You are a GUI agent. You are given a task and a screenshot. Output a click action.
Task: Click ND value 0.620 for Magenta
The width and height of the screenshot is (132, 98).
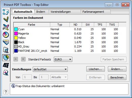pyautogui.click(x=78, y=34)
